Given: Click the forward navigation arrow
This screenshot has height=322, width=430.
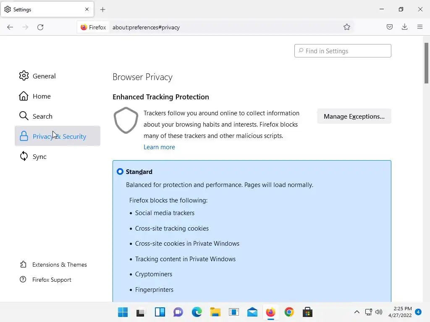Looking at the screenshot, I should 25,27.
